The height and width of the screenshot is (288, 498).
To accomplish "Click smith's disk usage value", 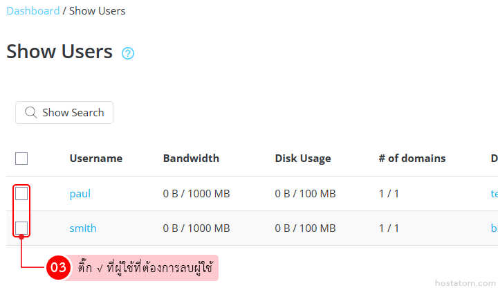I will (305, 228).
